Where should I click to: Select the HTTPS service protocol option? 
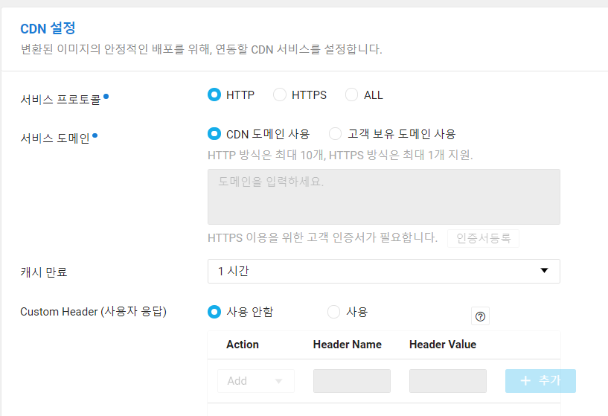click(x=280, y=95)
